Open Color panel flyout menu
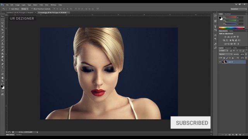 (x=246, y=14)
